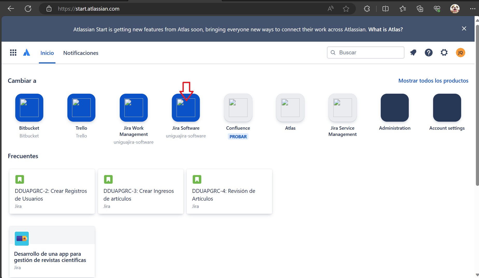This screenshot has width=479, height=278.
Task: Reload the page with refresh icon
Action: tap(28, 9)
